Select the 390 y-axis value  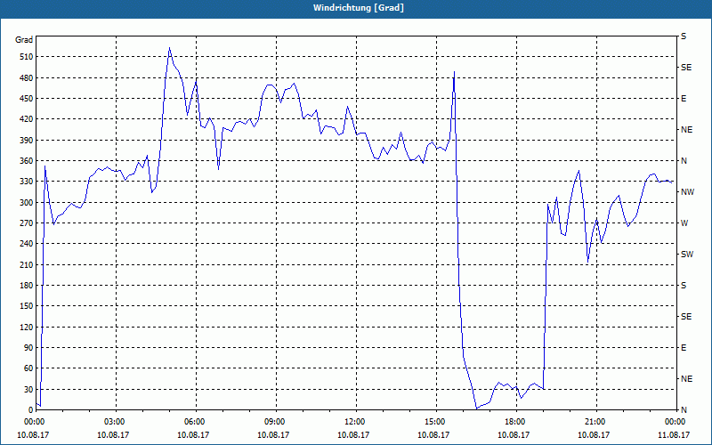27,141
